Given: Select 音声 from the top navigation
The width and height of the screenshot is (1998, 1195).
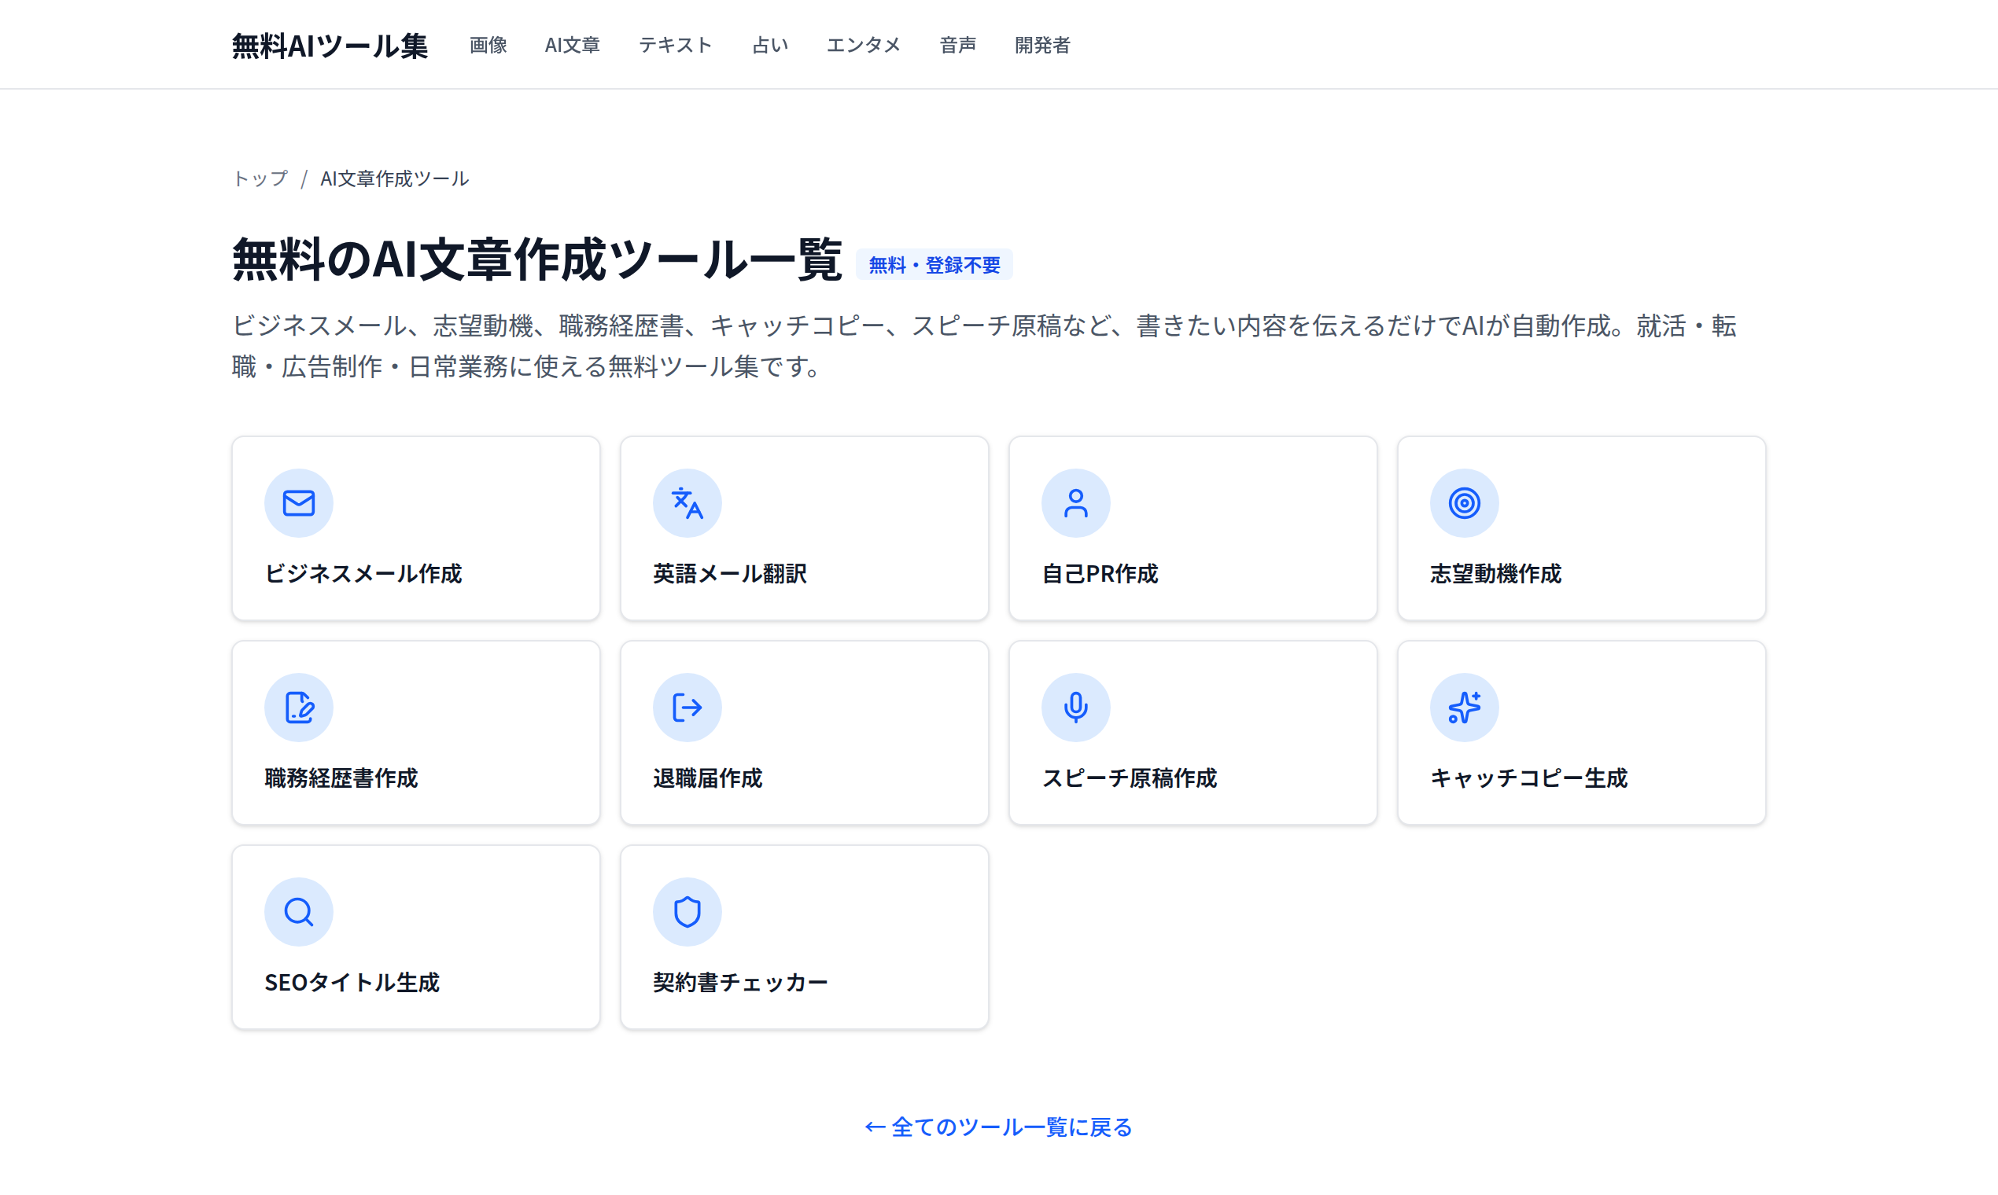Looking at the screenshot, I should point(957,45).
